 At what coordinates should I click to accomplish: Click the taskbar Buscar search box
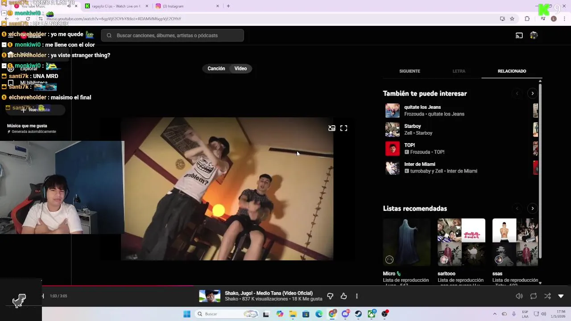(227, 314)
